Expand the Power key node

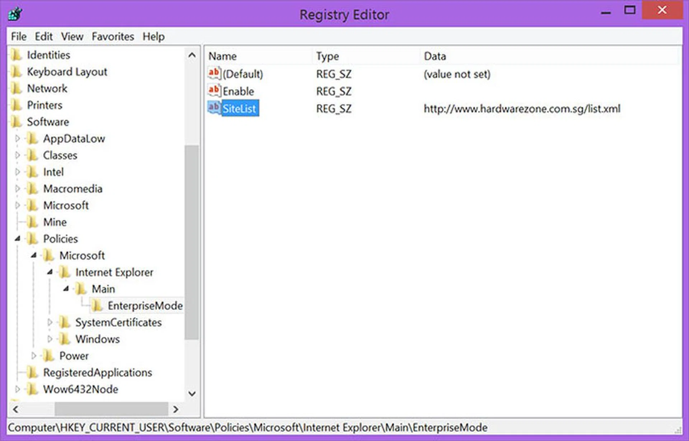pos(33,356)
